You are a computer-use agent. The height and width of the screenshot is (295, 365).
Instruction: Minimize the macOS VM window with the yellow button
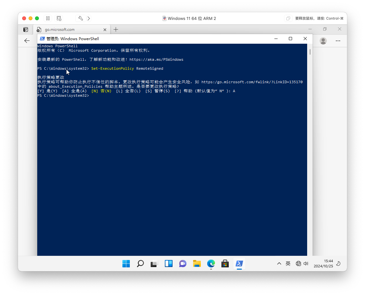point(31,18)
